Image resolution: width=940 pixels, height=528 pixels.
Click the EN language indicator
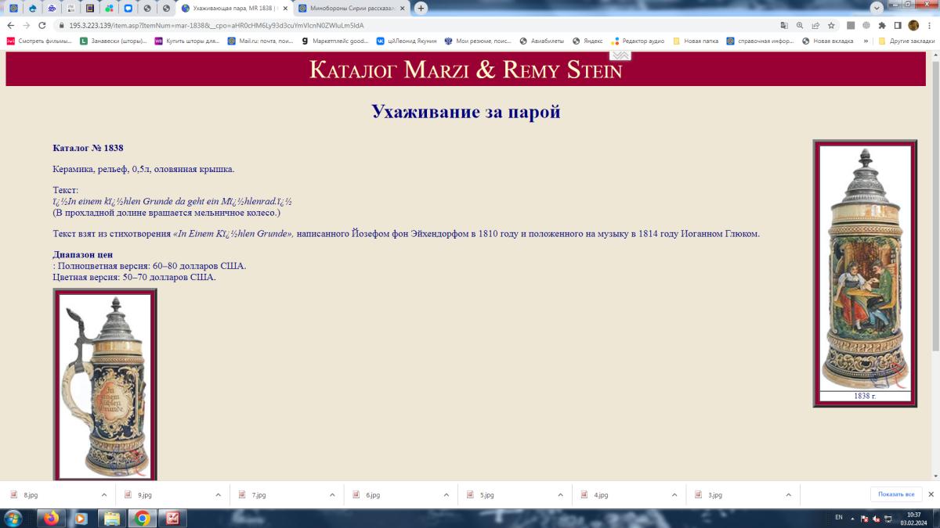pos(839,518)
